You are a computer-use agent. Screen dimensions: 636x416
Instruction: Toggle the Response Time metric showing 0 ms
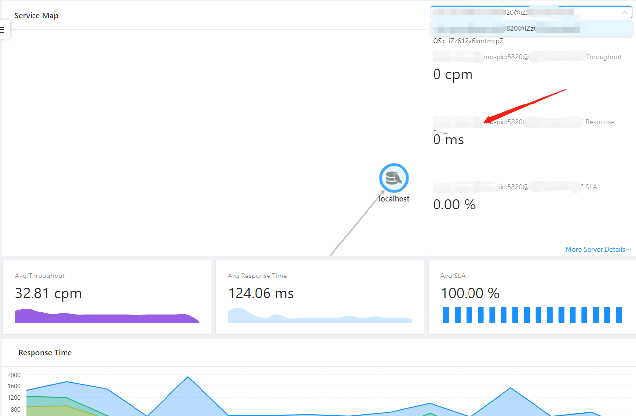pos(448,139)
